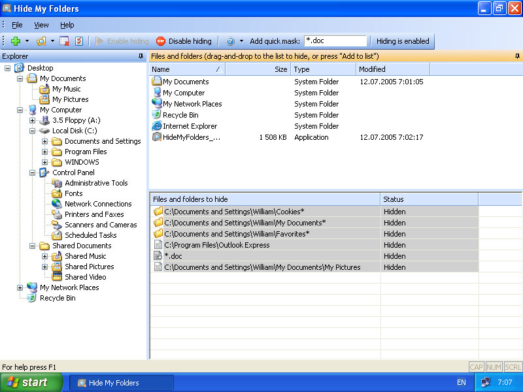Expand the My Network Places tree node

[x=20, y=287]
